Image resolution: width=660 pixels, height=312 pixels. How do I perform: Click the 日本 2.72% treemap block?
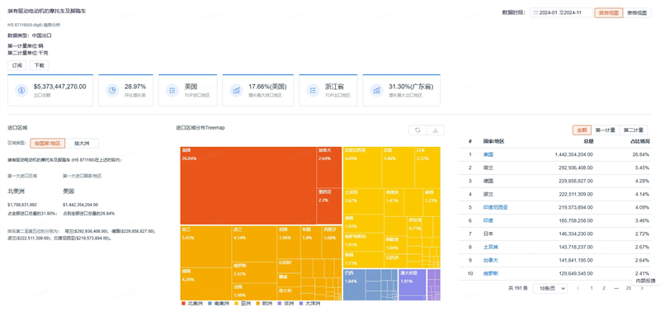(427, 168)
